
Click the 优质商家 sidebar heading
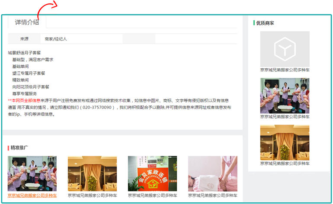click(265, 23)
